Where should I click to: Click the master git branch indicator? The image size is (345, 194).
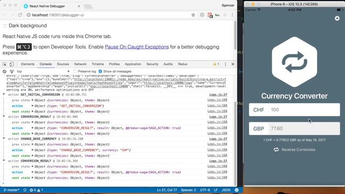11,190
